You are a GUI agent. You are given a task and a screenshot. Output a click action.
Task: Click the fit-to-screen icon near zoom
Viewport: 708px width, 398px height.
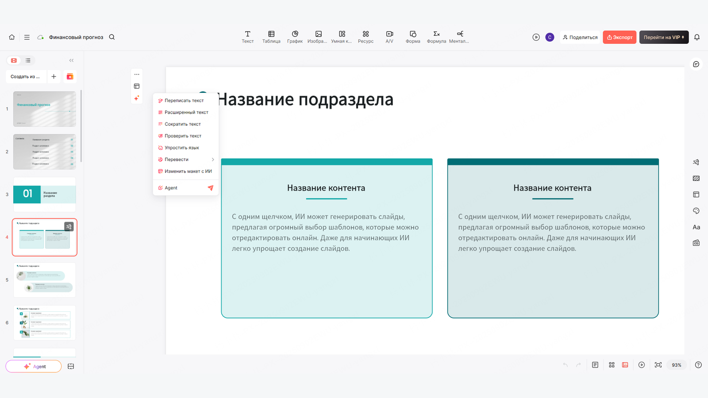(658, 365)
